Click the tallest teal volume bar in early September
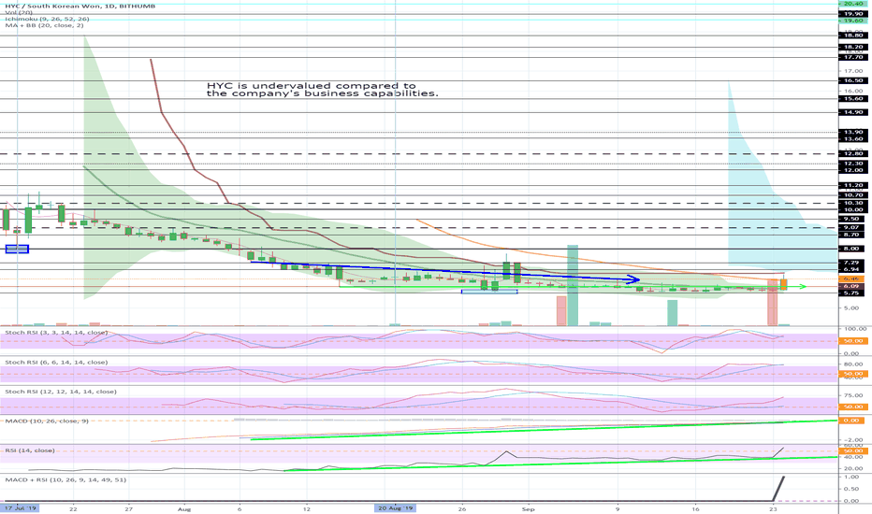Screen dimensions: 872x514 pyautogui.click(x=573, y=285)
